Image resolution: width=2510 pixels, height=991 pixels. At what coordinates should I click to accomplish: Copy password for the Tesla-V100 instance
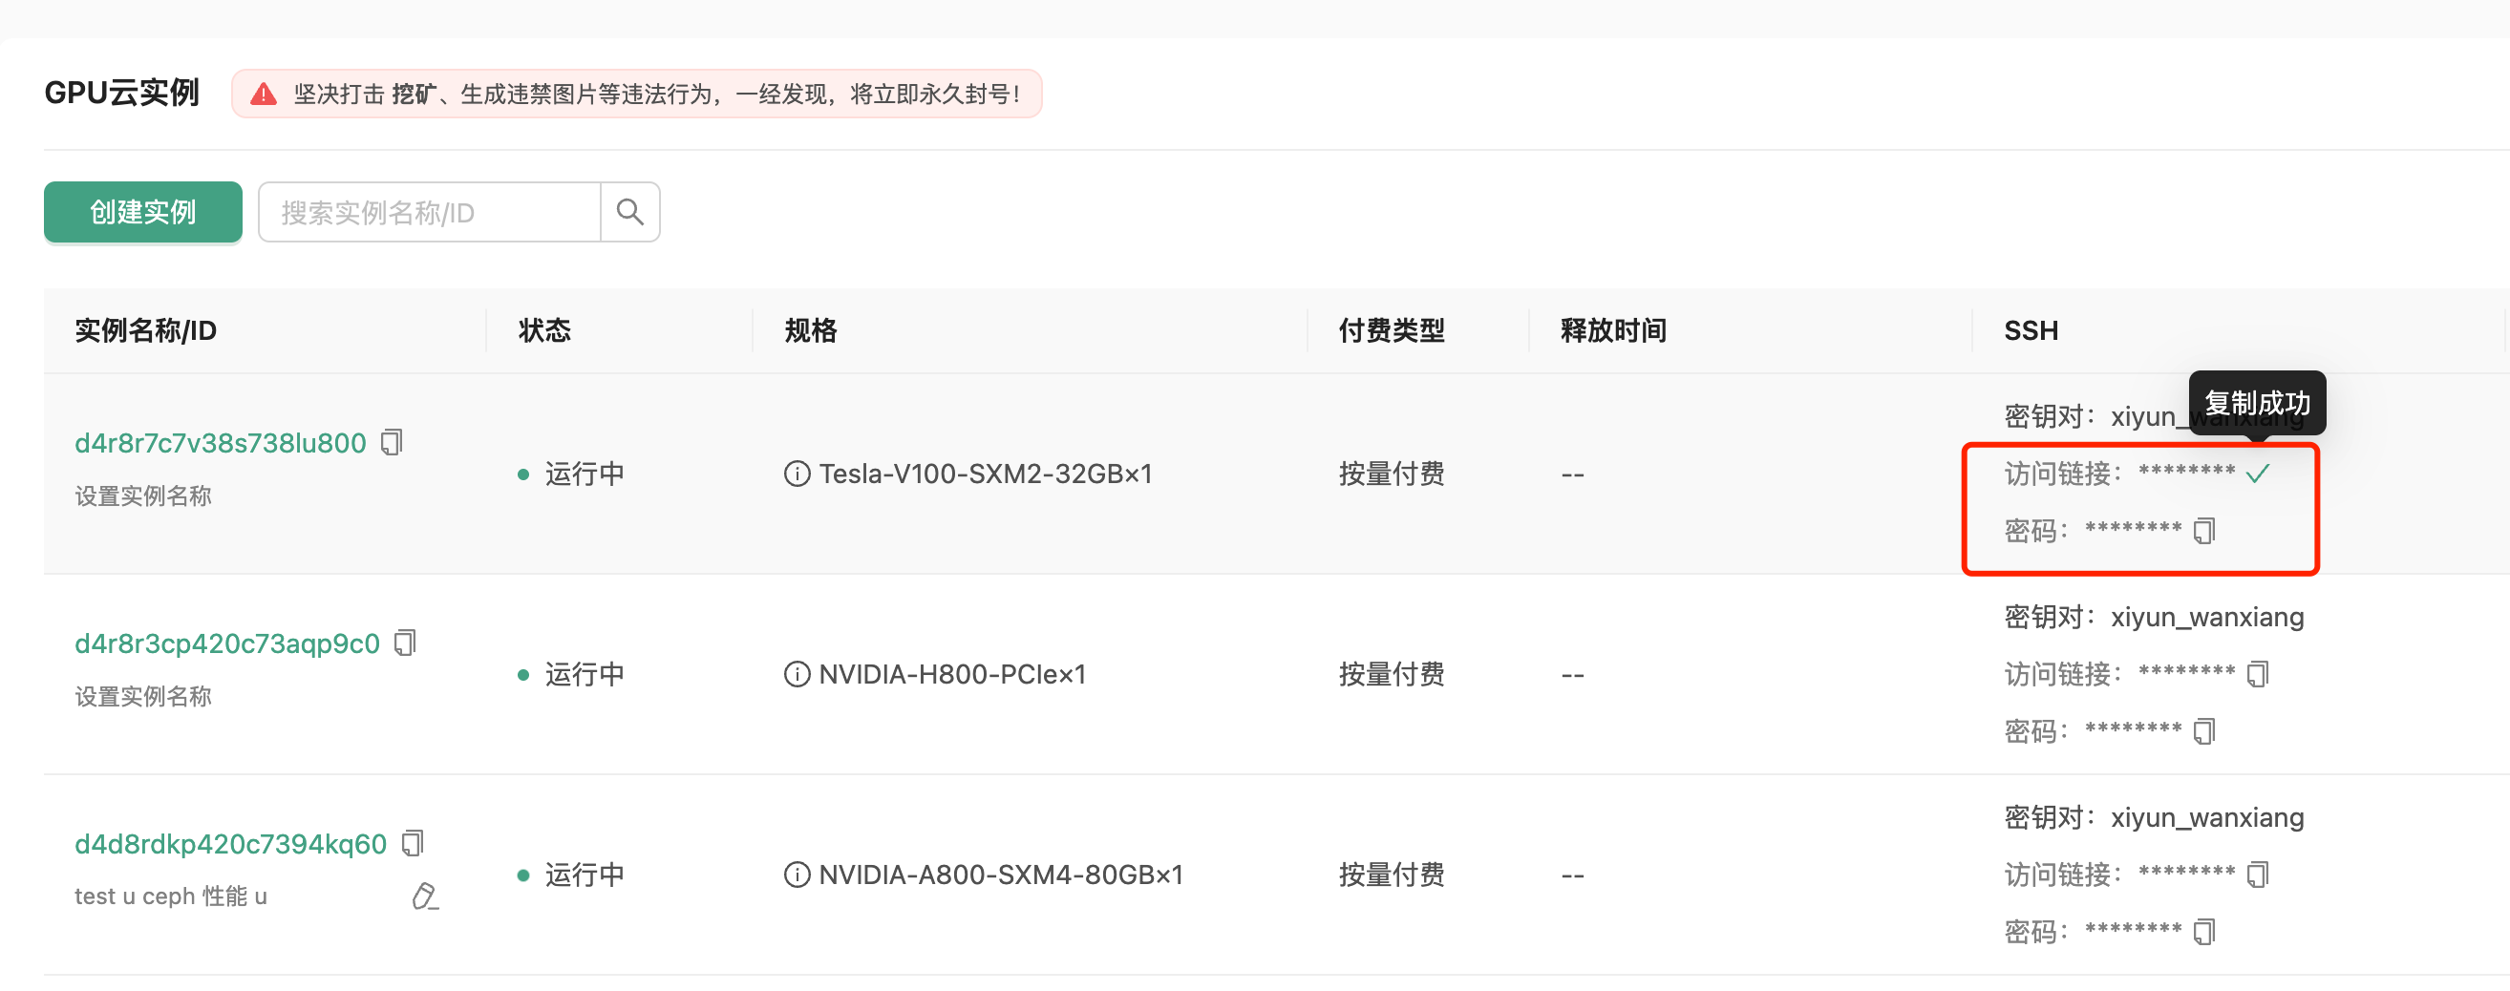coord(2204,531)
